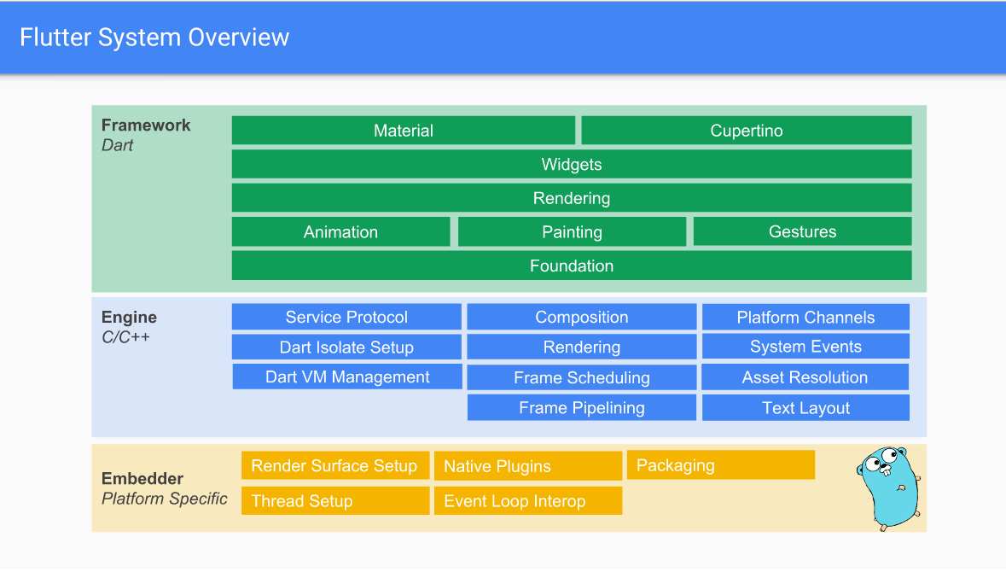Click the Foundation layer bar
This screenshot has width=1006, height=578.
coord(572,266)
